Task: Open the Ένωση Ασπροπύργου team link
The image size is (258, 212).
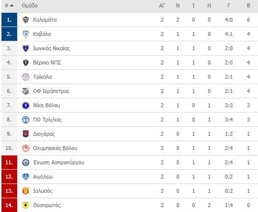Action: 58,162
